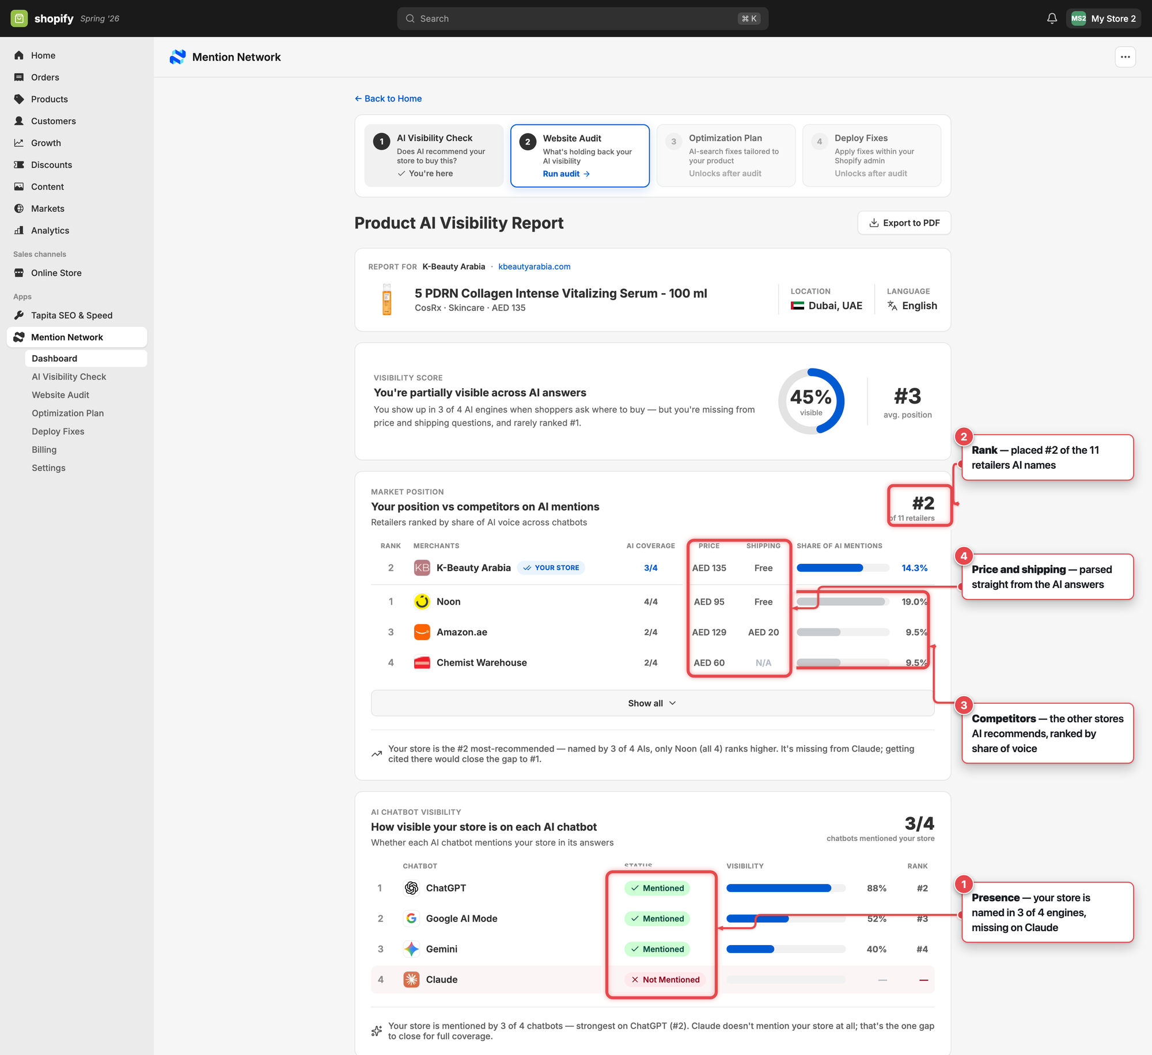Click the #3 avg. position value
This screenshot has height=1055, width=1152.
(x=907, y=396)
